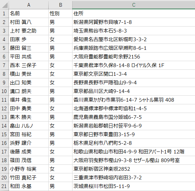
Task: Select cell with 西本 三保子
Action: (28, 65)
